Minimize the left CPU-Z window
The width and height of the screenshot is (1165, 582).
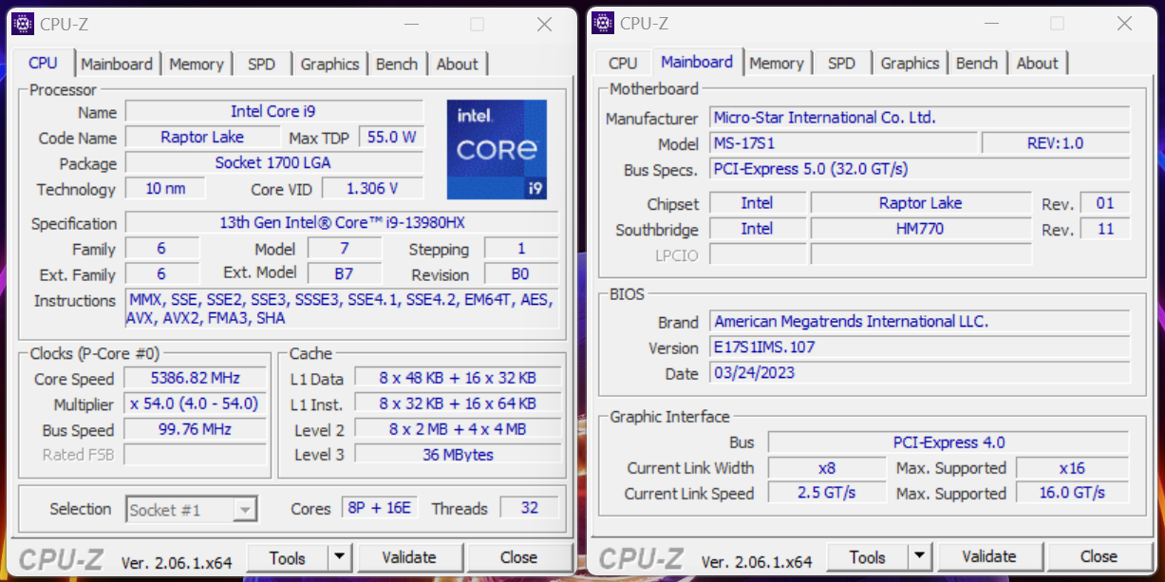coord(409,25)
